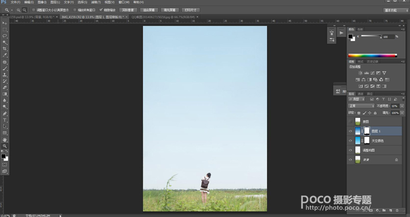Delete layer with trash icon

click(397, 210)
